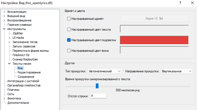Select Сканер ReplayGain in the tree

point(25,59)
